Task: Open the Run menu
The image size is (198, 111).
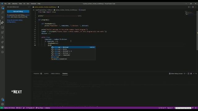Action: [28, 4]
